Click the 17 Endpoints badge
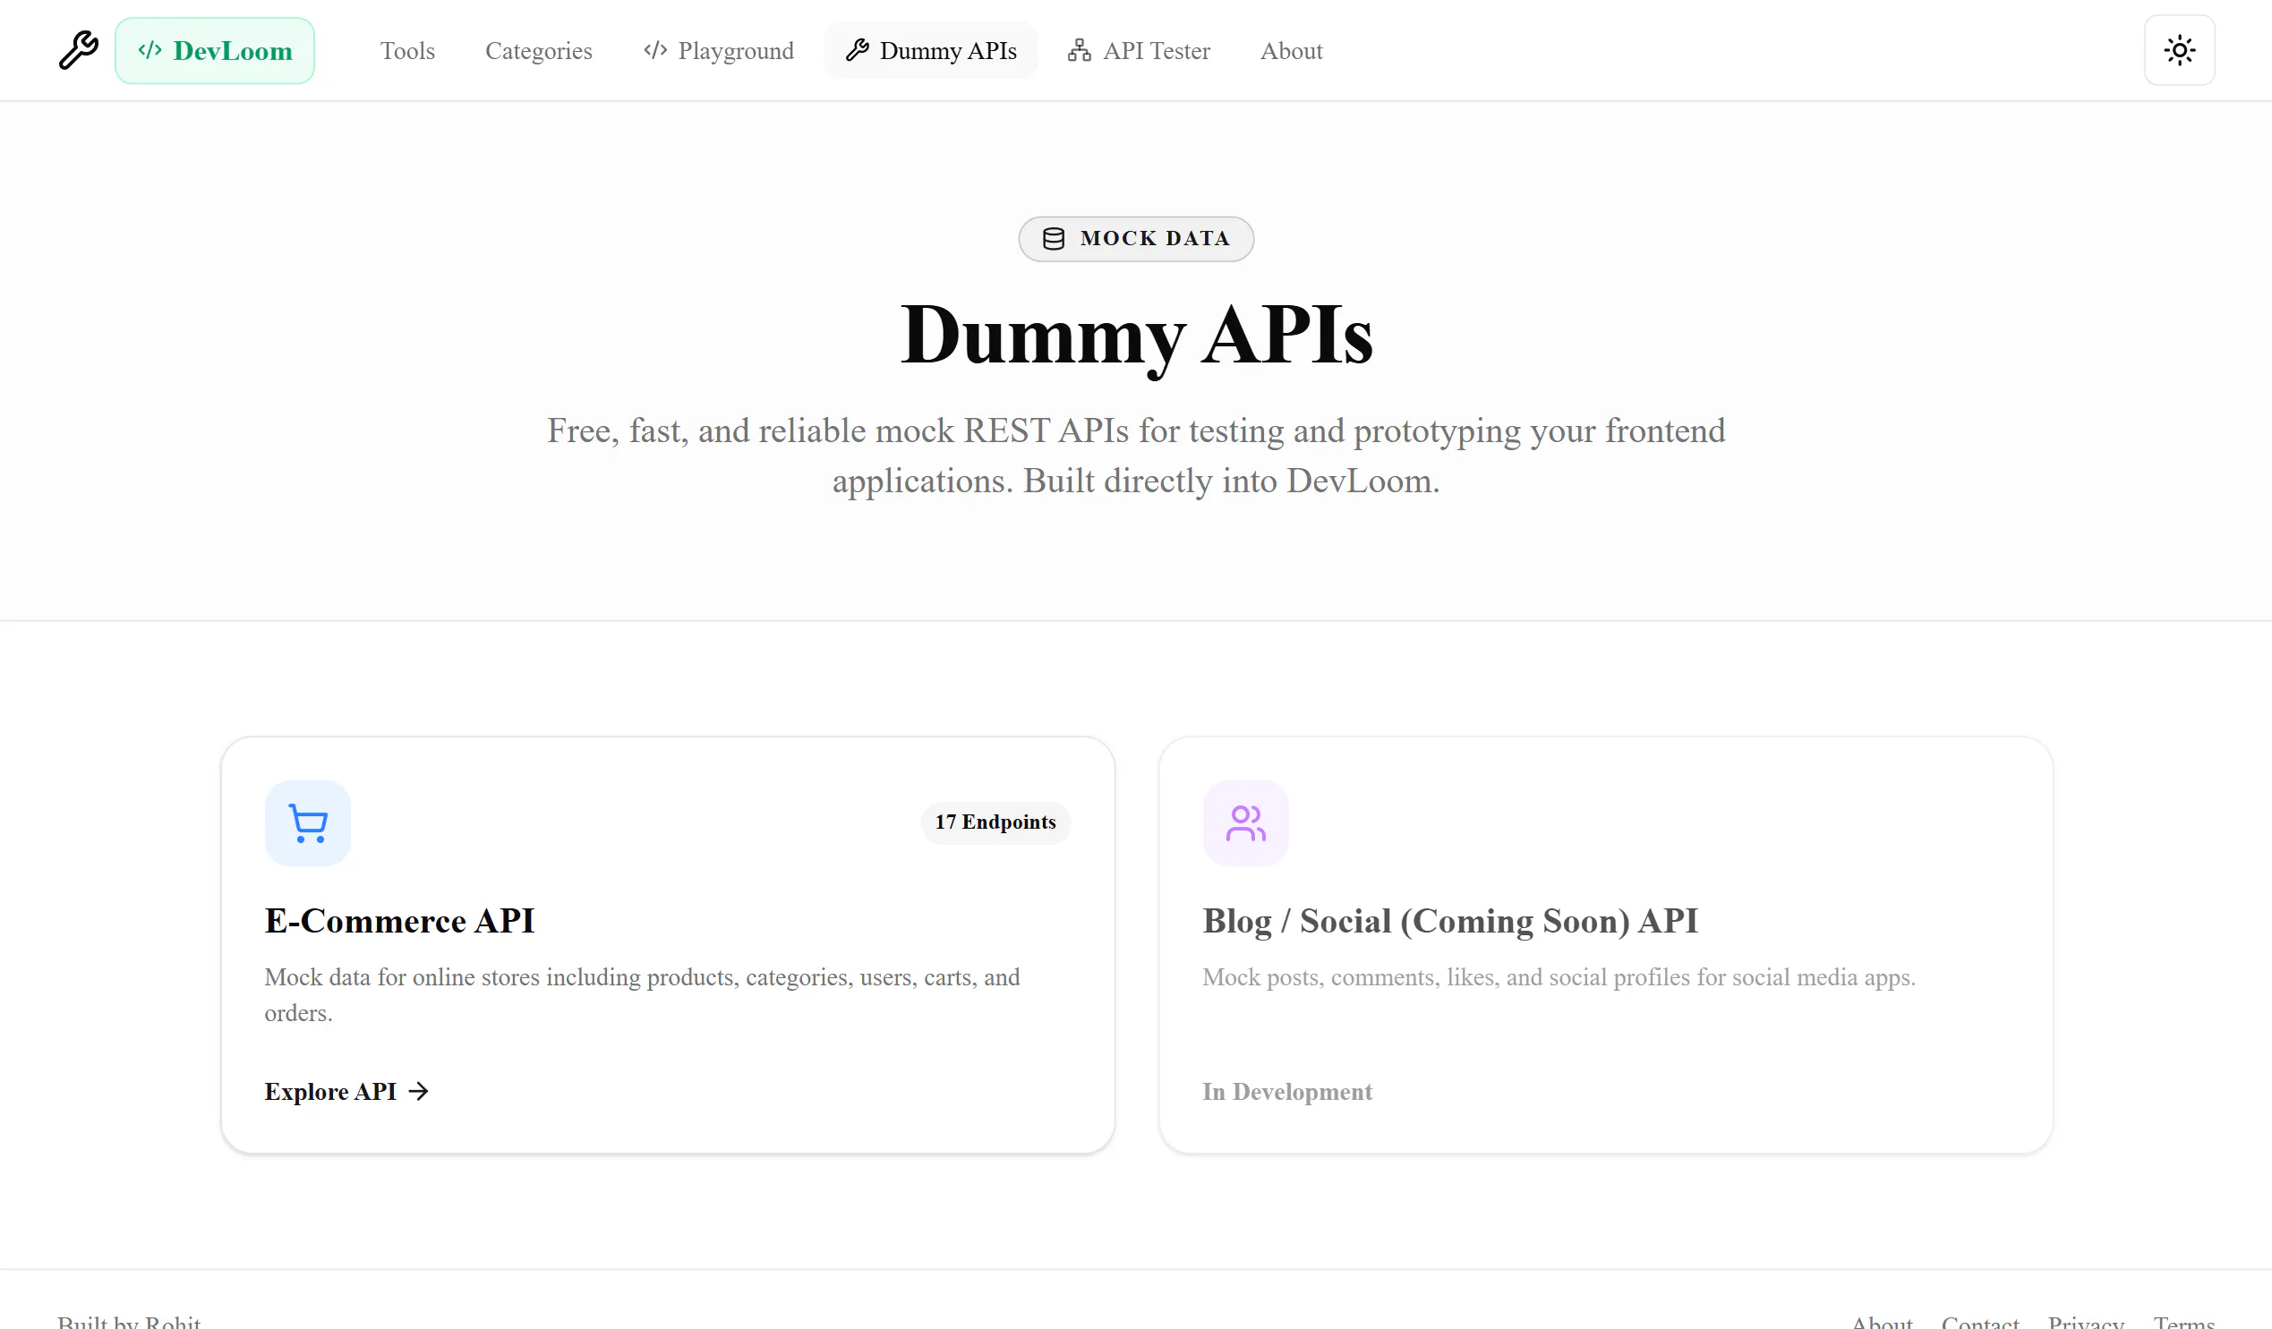Image resolution: width=2272 pixels, height=1329 pixels. point(995,822)
